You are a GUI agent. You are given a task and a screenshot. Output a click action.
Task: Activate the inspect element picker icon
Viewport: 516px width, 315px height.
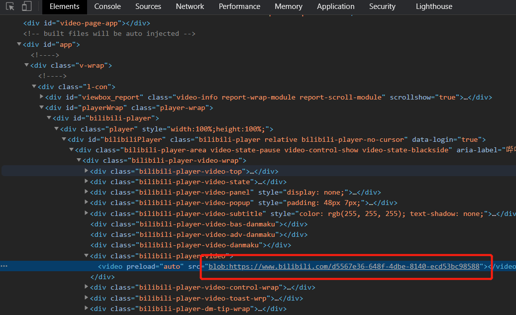[x=10, y=6]
